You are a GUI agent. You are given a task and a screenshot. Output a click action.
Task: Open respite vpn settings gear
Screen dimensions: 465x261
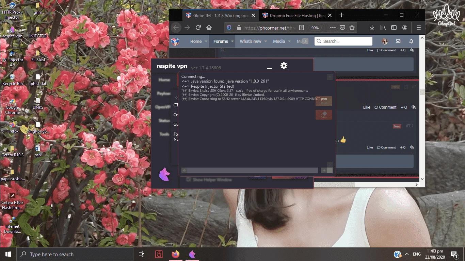(x=284, y=66)
